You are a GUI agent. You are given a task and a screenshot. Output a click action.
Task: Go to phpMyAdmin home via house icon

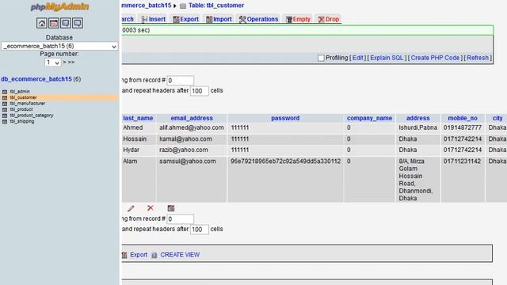click(x=42, y=23)
